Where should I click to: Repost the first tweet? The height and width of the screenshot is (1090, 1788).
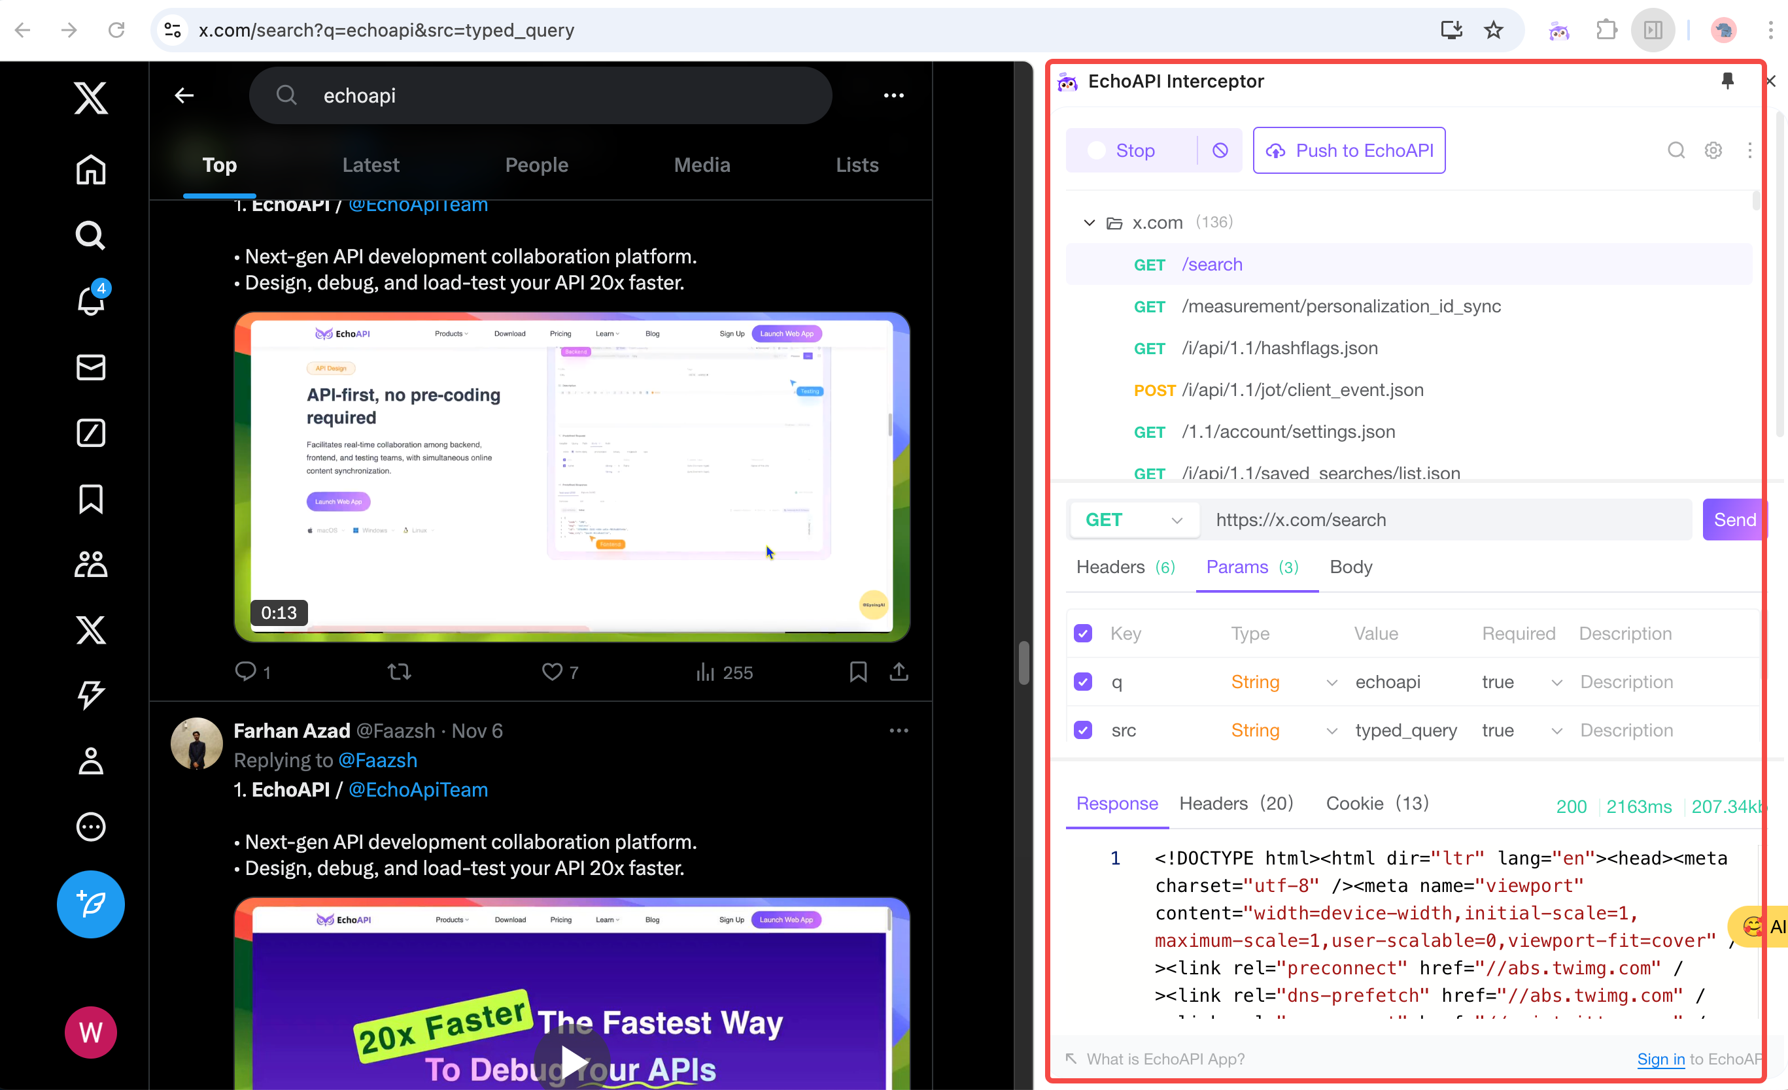click(399, 672)
